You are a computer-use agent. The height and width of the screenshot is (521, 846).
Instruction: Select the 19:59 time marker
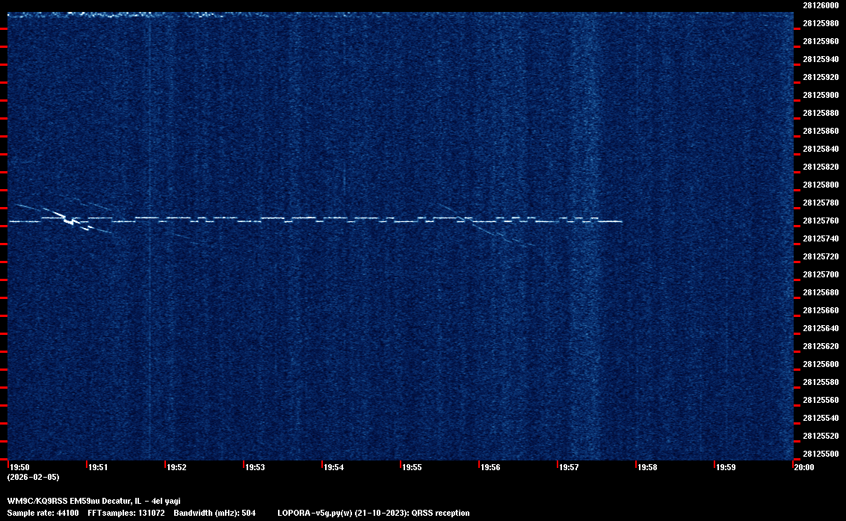[726, 467]
